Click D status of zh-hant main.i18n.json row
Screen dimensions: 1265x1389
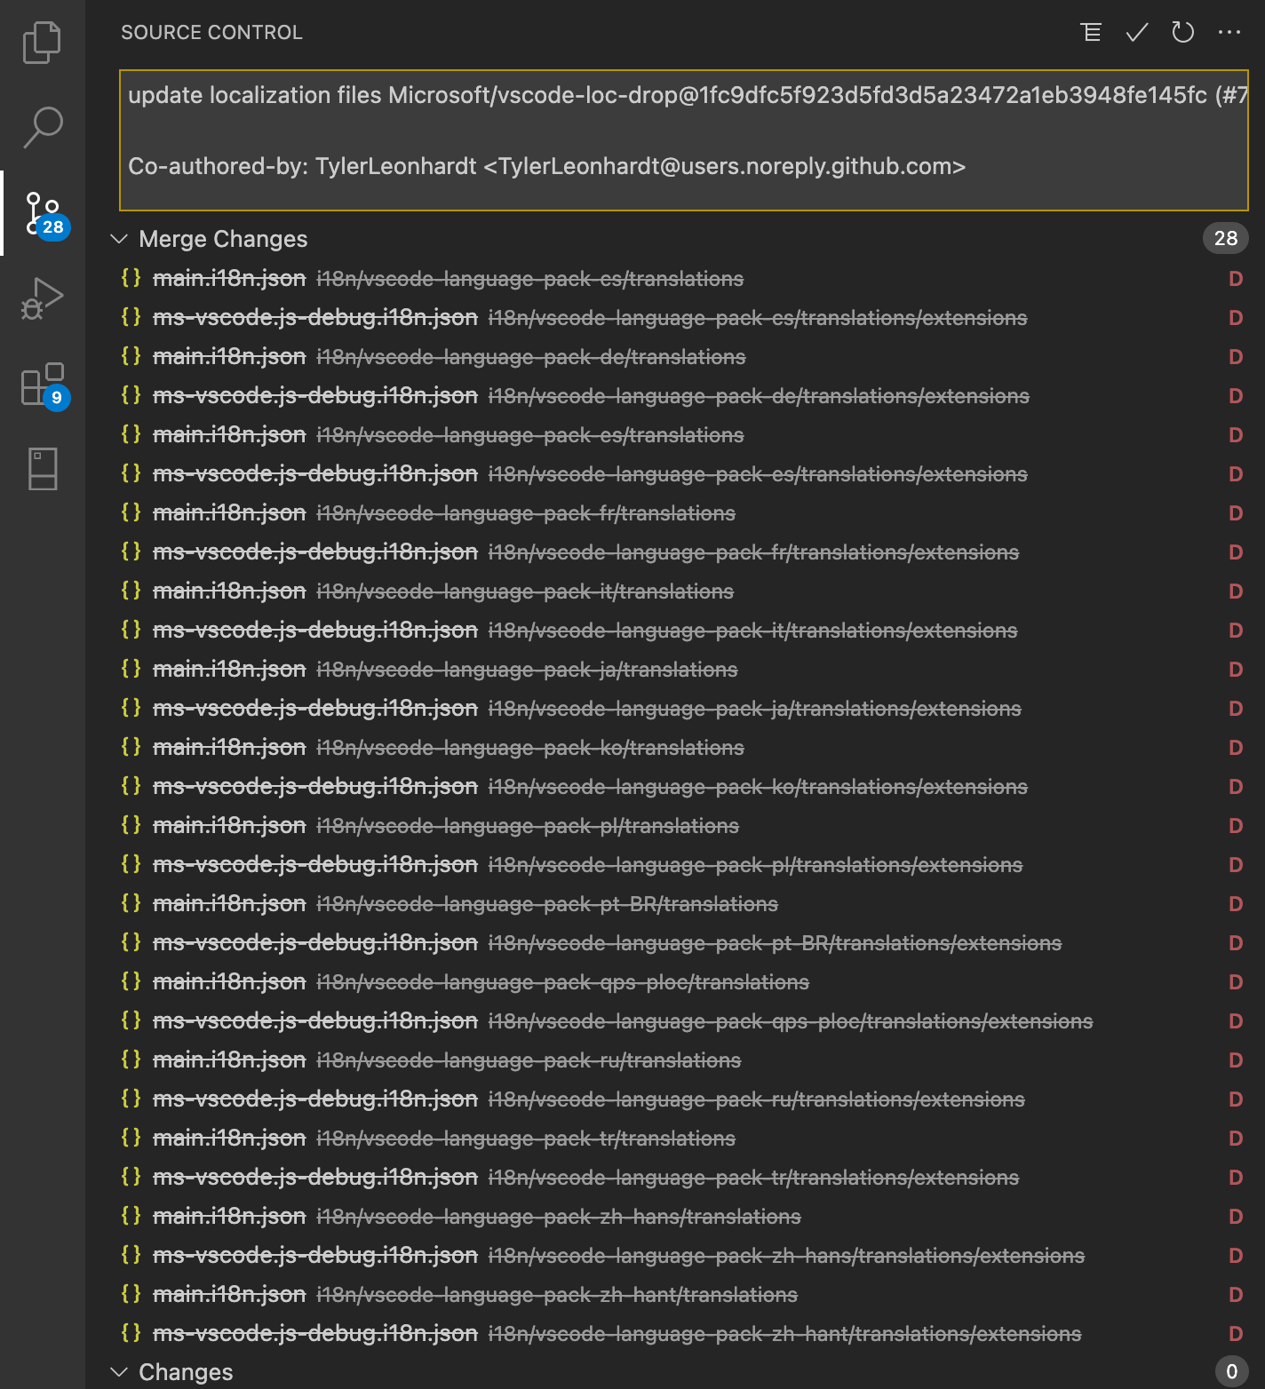coord(1235,1295)
